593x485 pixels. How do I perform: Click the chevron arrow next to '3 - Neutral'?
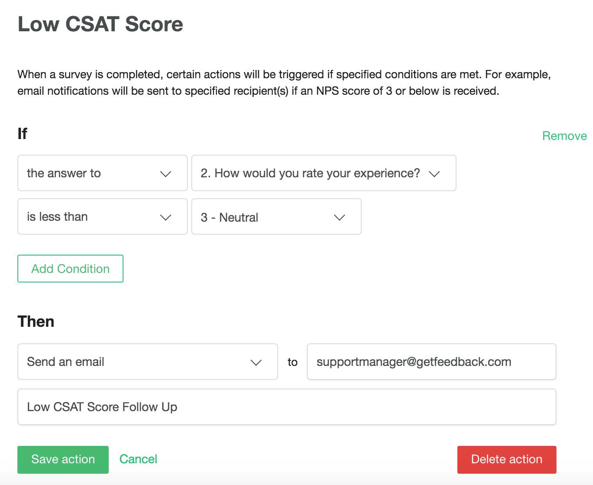[x=339, y=217]
